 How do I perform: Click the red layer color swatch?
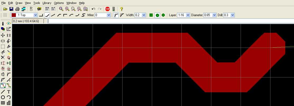pyautogui.click(x=14, y=15)
